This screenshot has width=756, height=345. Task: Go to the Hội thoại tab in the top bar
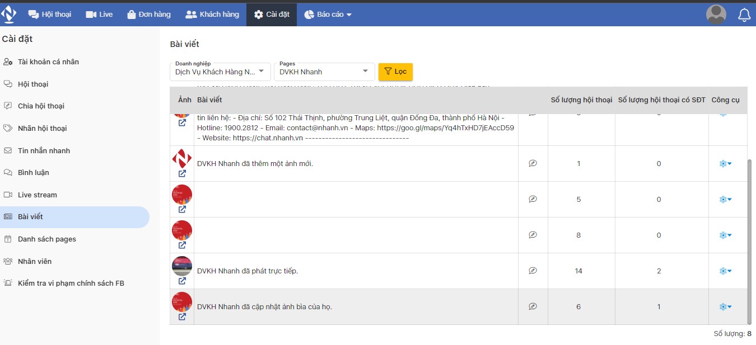tap(50, 15)
